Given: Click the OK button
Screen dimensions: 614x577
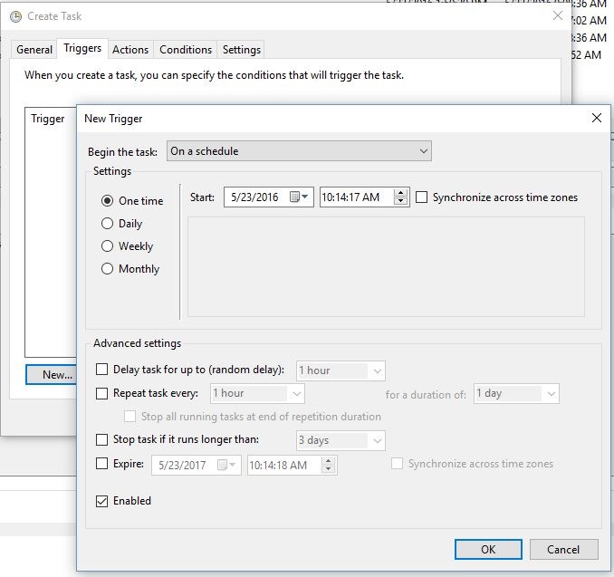Looking at the screenshot, I should (x=488, y=549).
